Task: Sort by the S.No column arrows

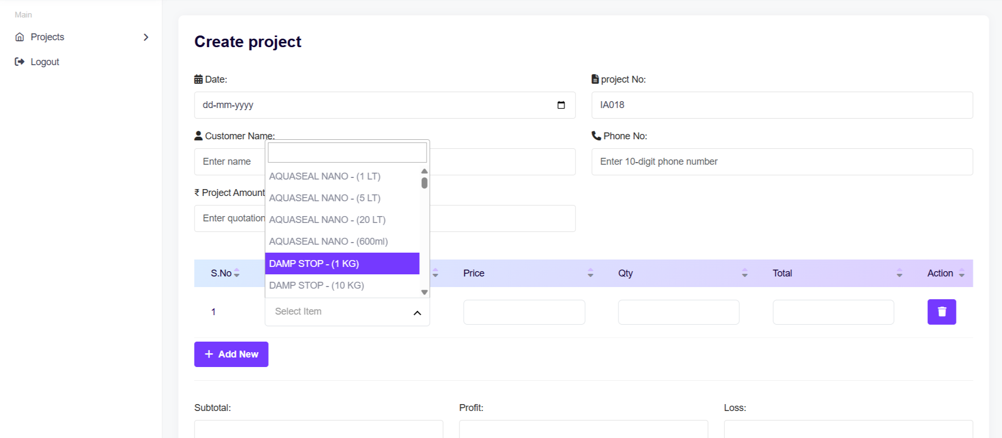Action: [x=237, y=273]
